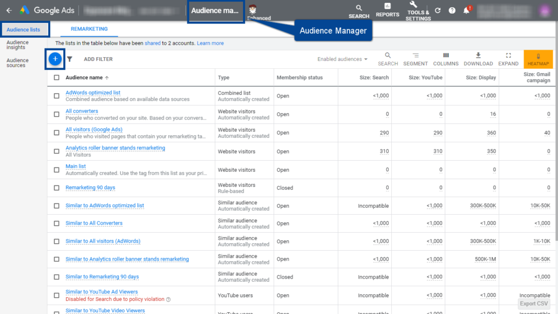Click the filter funnel icon
This screenshot has width=558, height=314.
(x=70, y=59)
